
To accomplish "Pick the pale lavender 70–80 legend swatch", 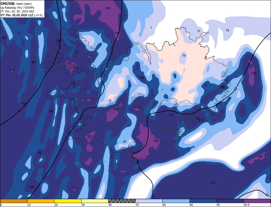I will [149, 201].
